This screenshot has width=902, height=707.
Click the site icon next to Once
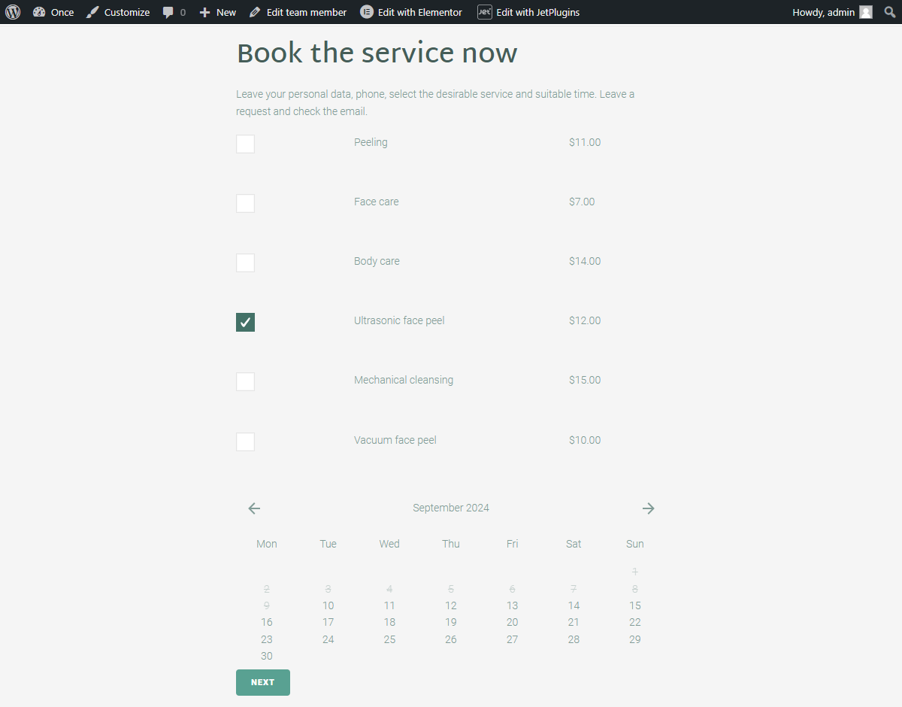[40, 12]
